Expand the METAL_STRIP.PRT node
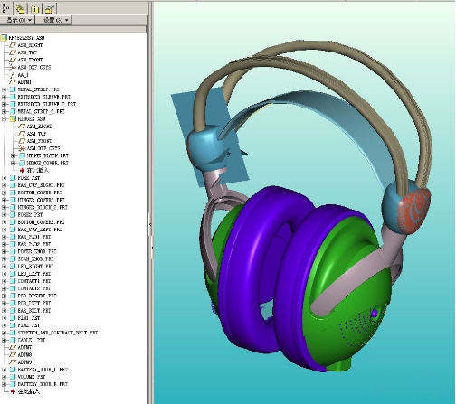Image resolution: width=456 pixels, height=404 pixels. [4, 89]
